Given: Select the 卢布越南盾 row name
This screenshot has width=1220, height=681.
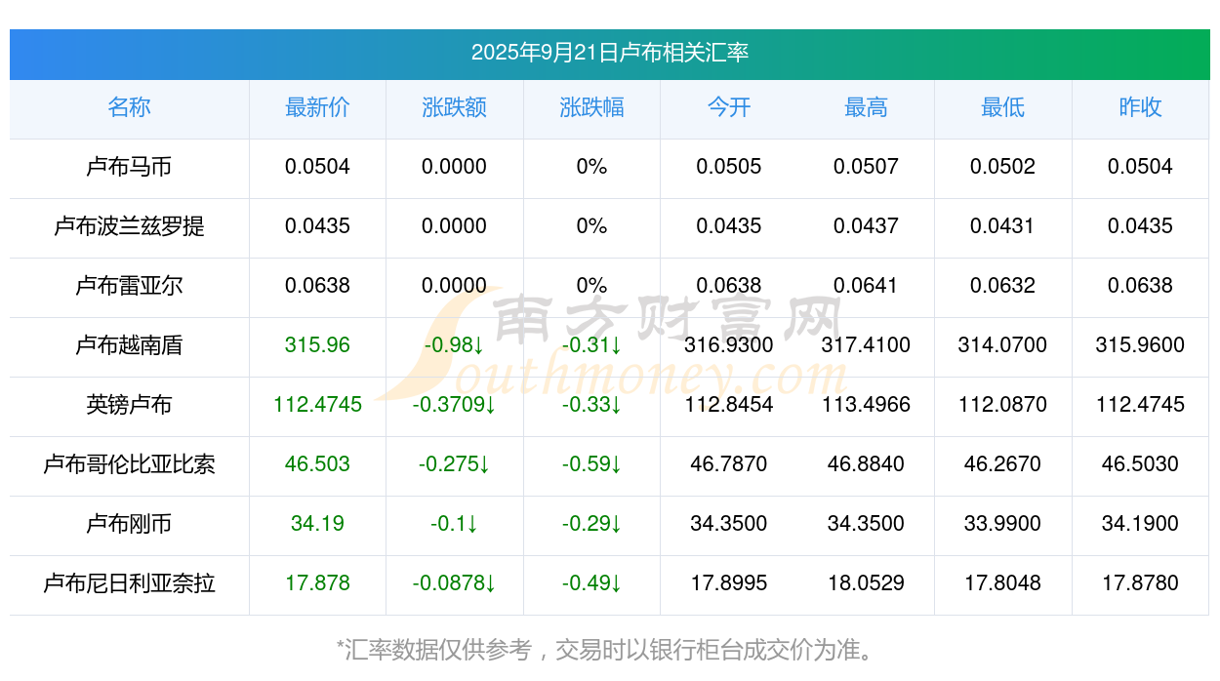Looking at the screenshot, I should (129, 345).
